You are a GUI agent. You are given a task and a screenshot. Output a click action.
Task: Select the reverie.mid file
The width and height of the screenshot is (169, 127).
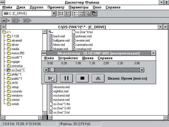click(x=81, y=41)
